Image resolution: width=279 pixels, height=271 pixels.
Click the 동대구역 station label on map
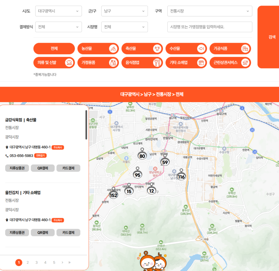tap(221, 114)
